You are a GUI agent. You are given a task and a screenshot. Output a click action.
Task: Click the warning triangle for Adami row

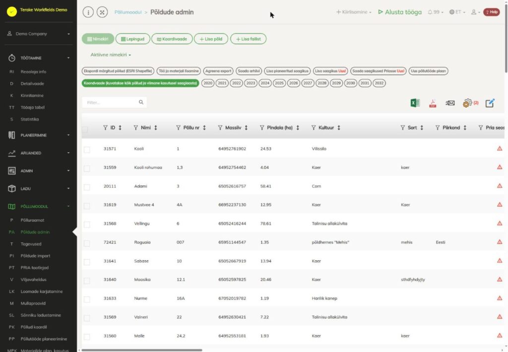pos(500,186)
